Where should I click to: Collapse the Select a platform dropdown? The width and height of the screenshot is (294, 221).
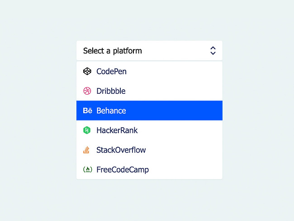pyautogui.click(x=149, y=51)
